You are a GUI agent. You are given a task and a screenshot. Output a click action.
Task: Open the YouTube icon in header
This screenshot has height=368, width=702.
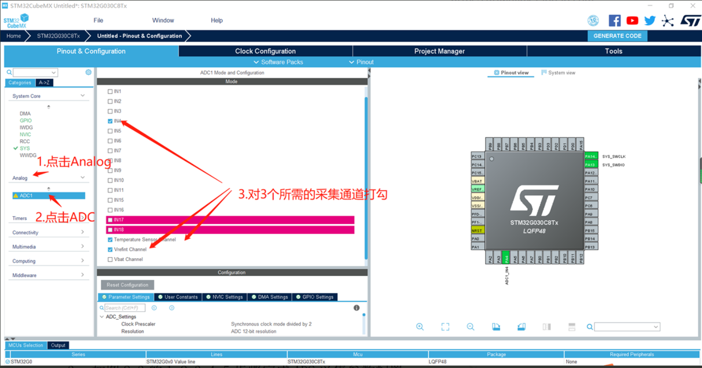[x=632, y=20]
